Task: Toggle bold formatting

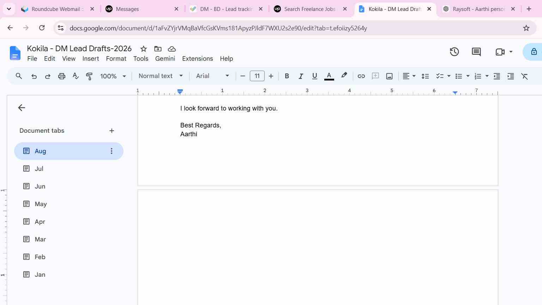Action: pos(287,76)
